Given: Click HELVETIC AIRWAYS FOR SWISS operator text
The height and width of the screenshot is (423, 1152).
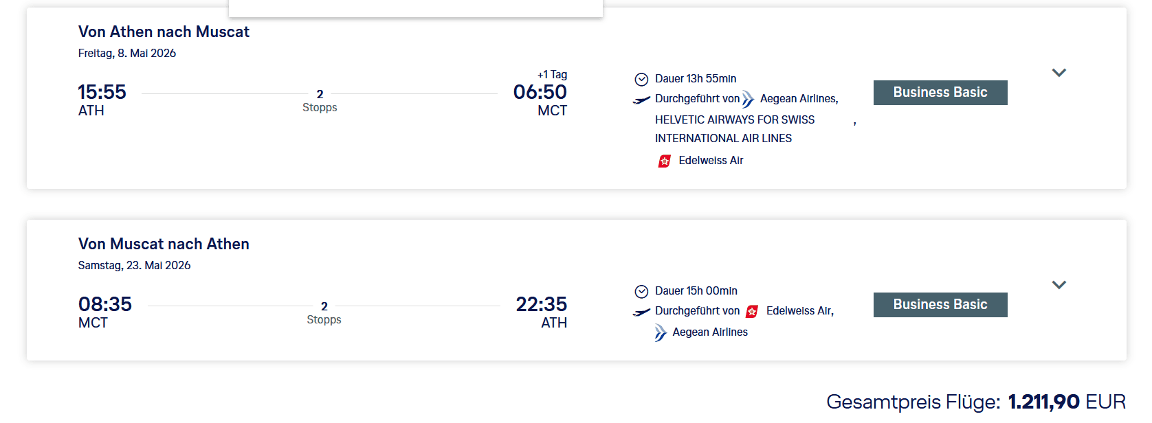Looking at the screenshot, I should click(734, 120).
